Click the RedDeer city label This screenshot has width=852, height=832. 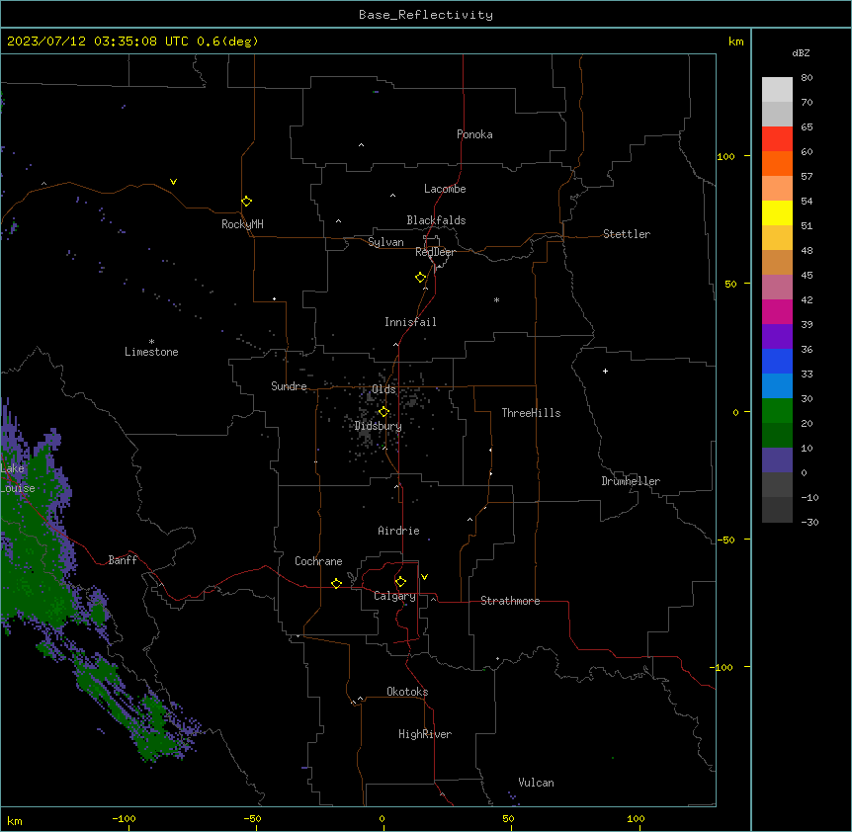(x=435, y=252)
